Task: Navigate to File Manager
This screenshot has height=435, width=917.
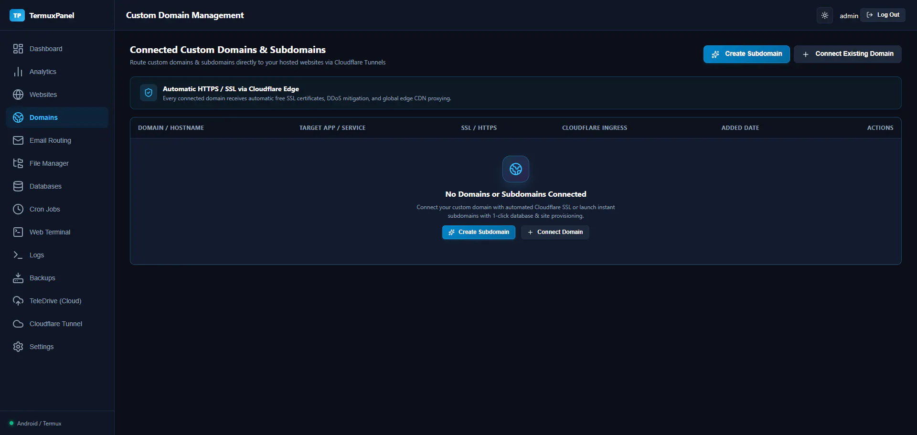Action: point(57,163)
